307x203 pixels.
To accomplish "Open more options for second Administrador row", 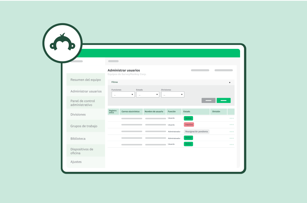I will [x=232, y=138].
